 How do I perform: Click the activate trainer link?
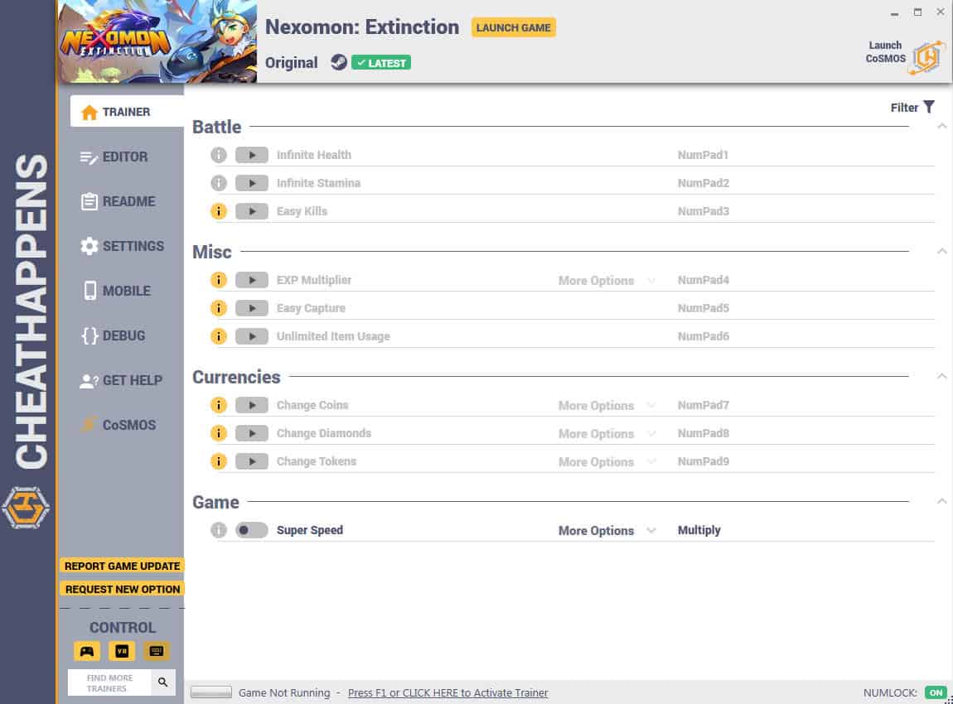click(x=448, y=692)
